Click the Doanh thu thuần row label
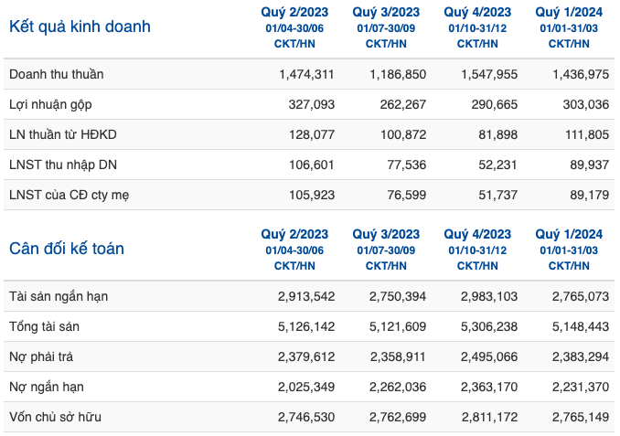This screenshot has width=620, height=436. coord(56,74)
